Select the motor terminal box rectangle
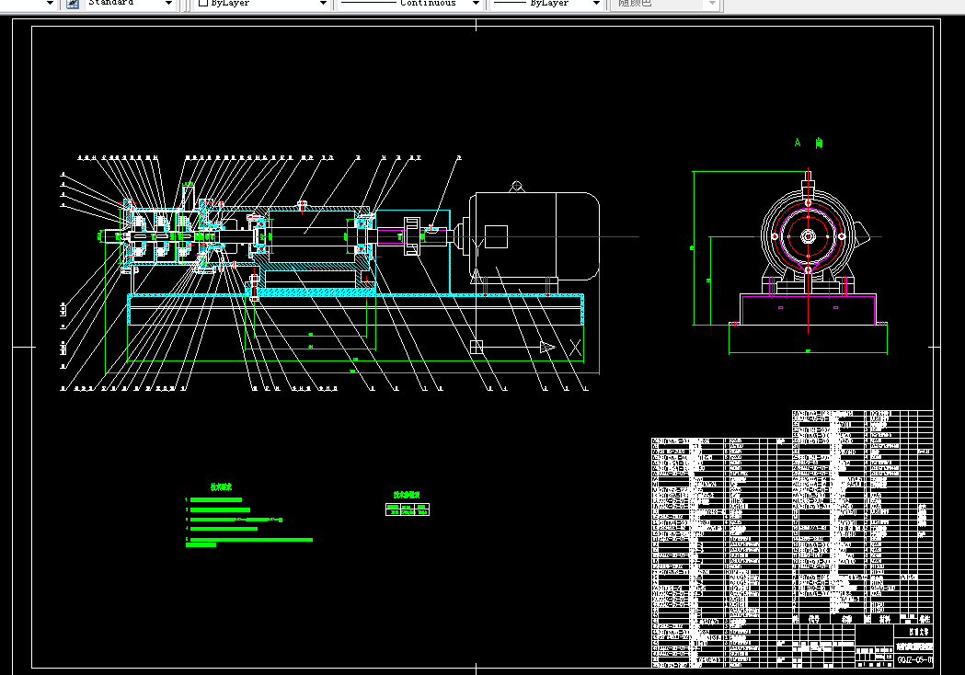965x675 pixels. pos(496,237)
